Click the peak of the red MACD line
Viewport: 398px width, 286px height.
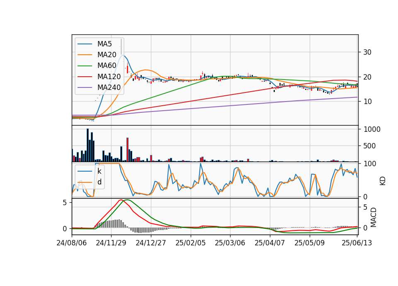tap(121, 200)
